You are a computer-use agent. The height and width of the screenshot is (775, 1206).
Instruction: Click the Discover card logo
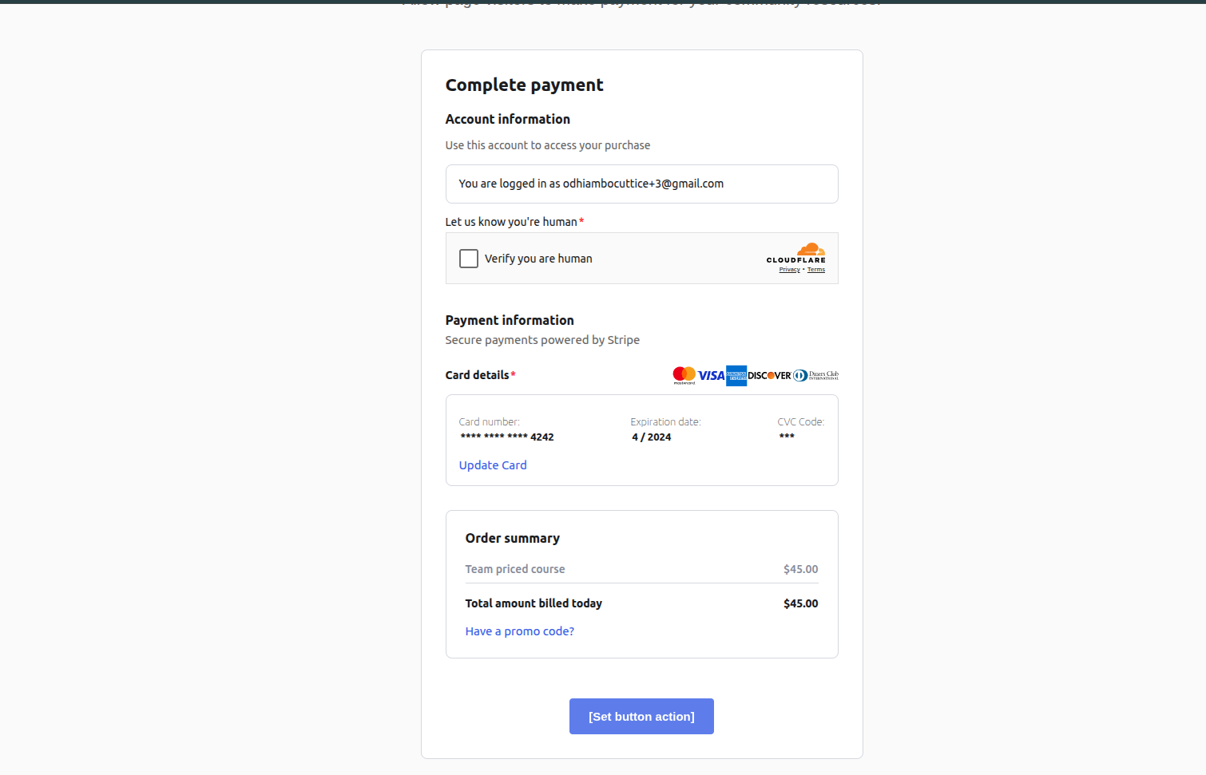coord(769,376)
